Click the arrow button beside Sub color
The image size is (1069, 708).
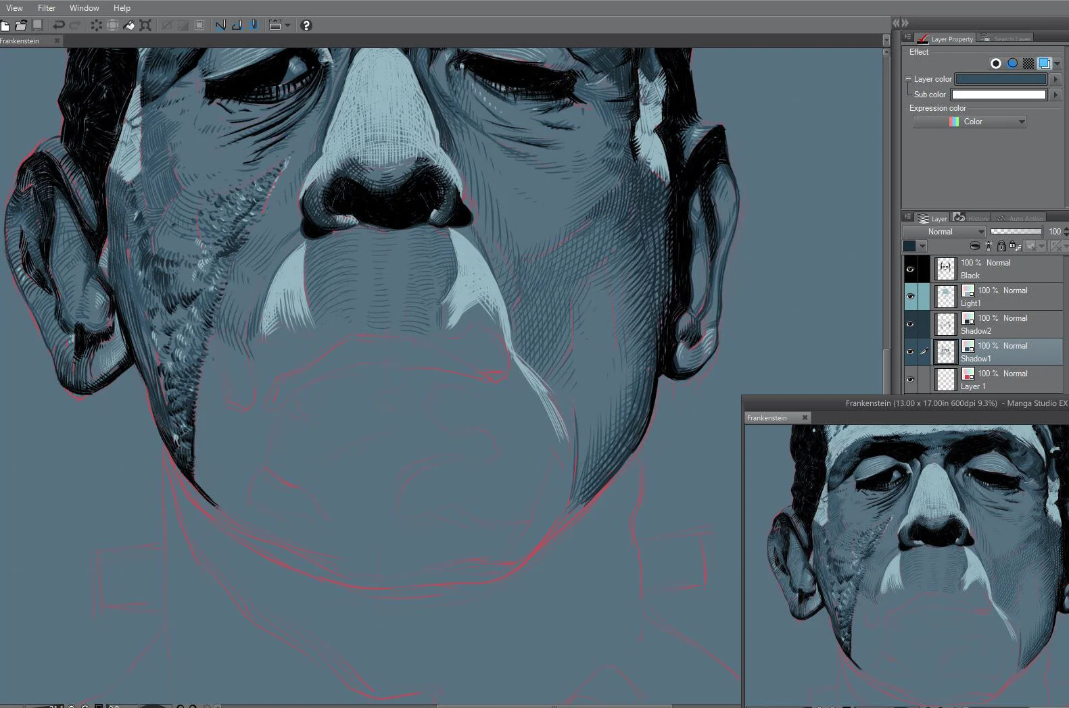click(1055, 95)
